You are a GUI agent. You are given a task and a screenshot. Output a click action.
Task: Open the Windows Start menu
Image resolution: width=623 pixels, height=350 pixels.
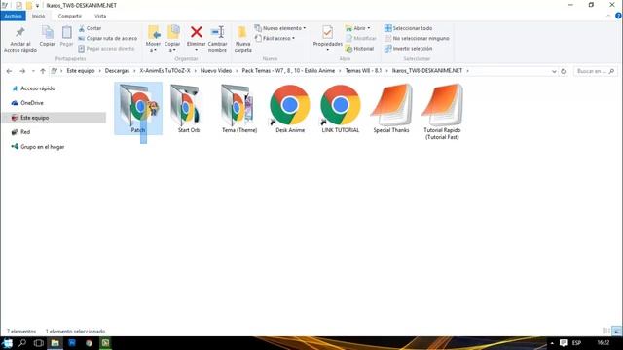point(7,343)
